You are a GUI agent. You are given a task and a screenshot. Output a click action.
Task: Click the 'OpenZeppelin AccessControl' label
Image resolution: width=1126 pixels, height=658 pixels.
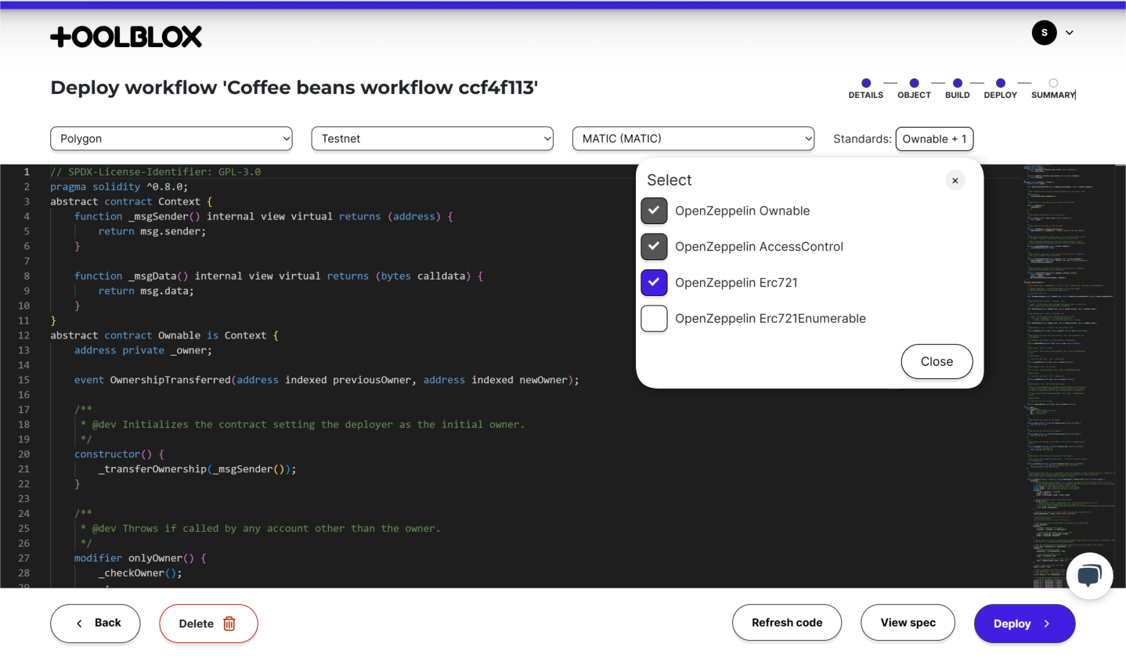[x=759, y=247]
